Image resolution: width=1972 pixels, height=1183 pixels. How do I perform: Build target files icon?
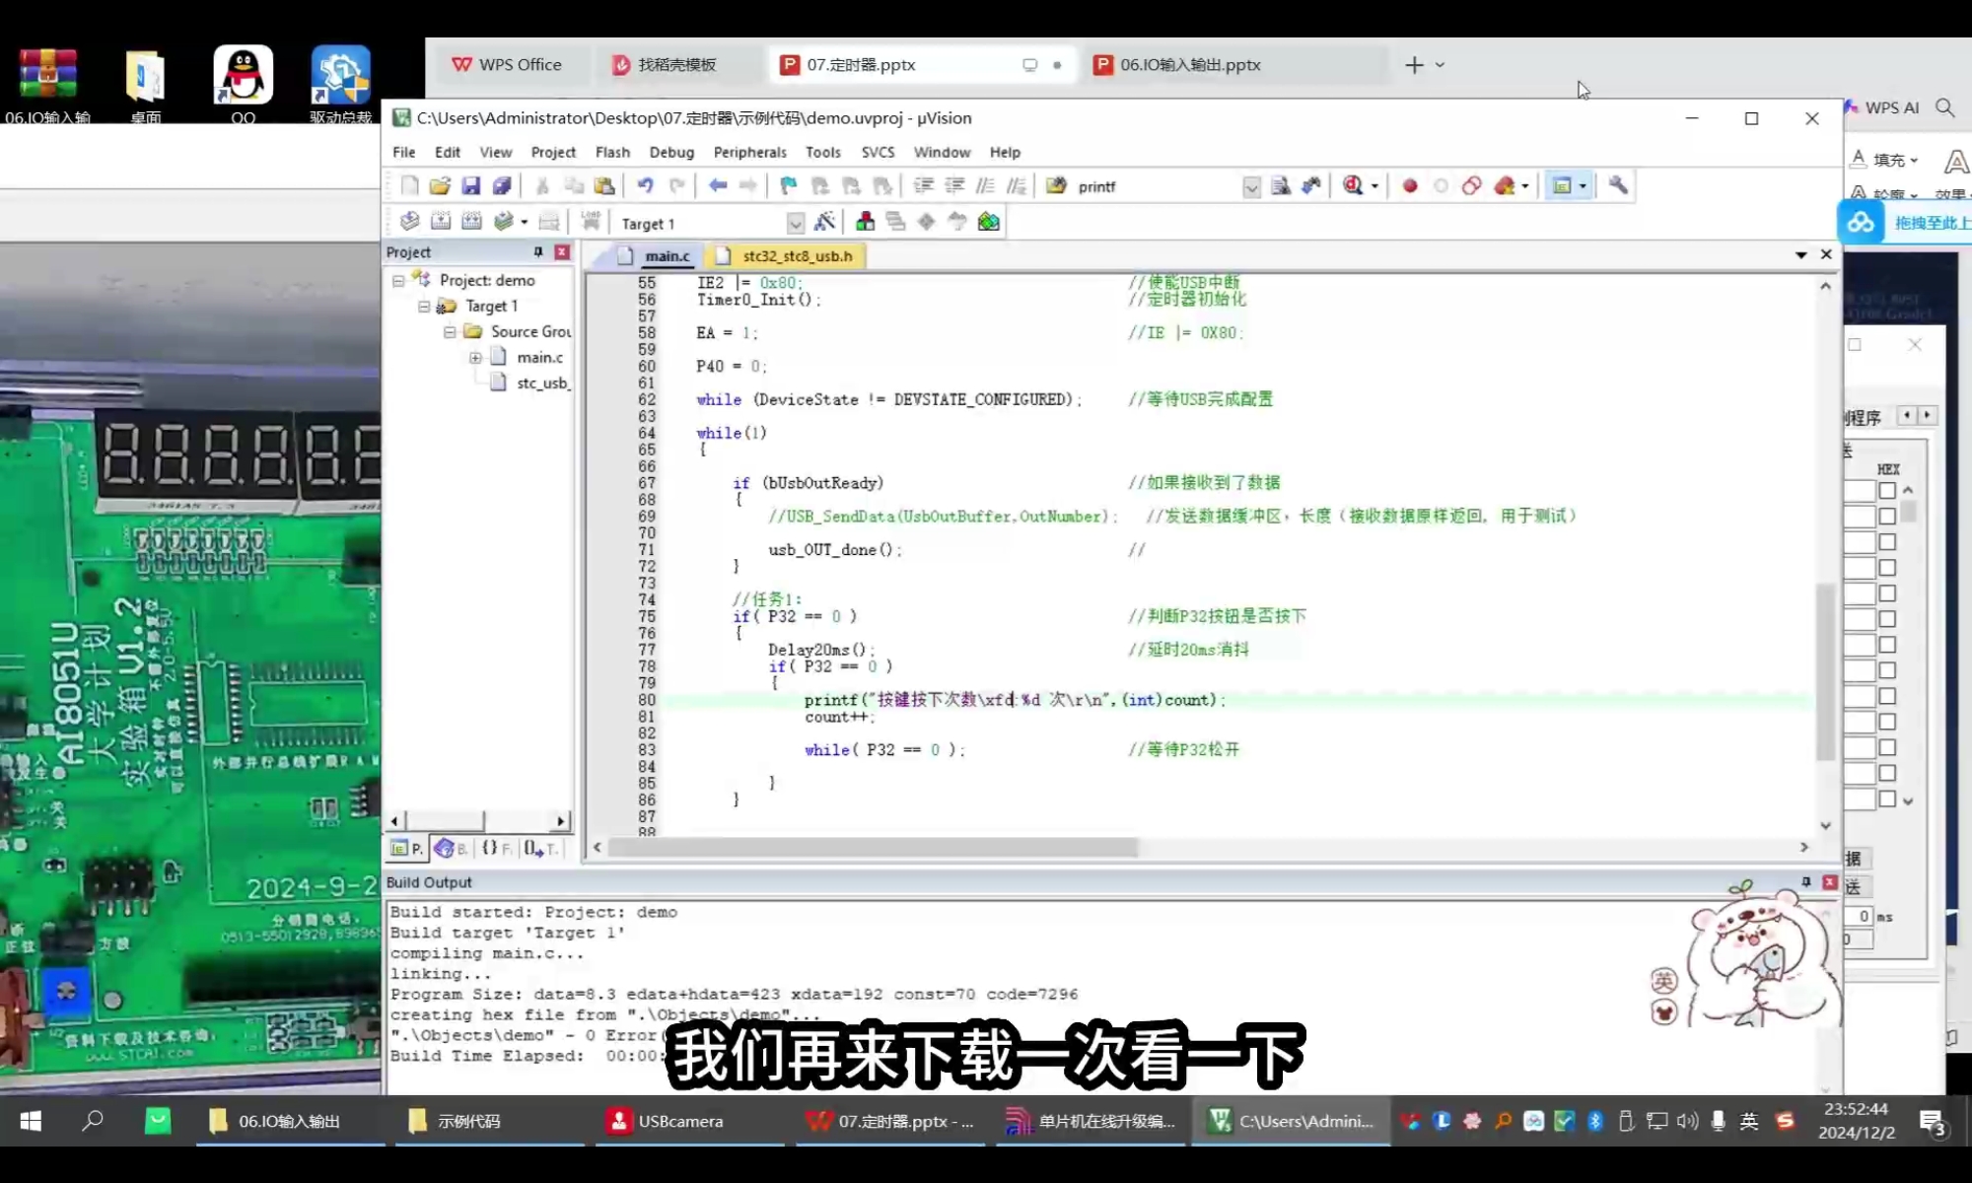(441, 222)
